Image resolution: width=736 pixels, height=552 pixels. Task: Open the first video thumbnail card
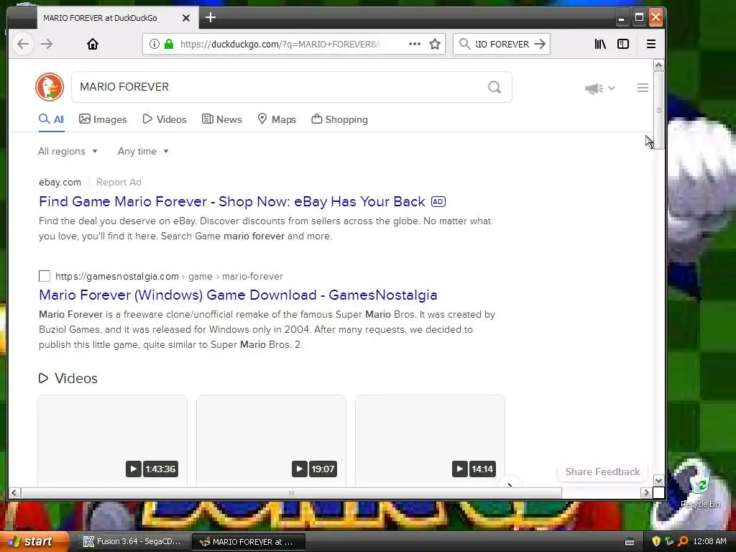(112, 441)
